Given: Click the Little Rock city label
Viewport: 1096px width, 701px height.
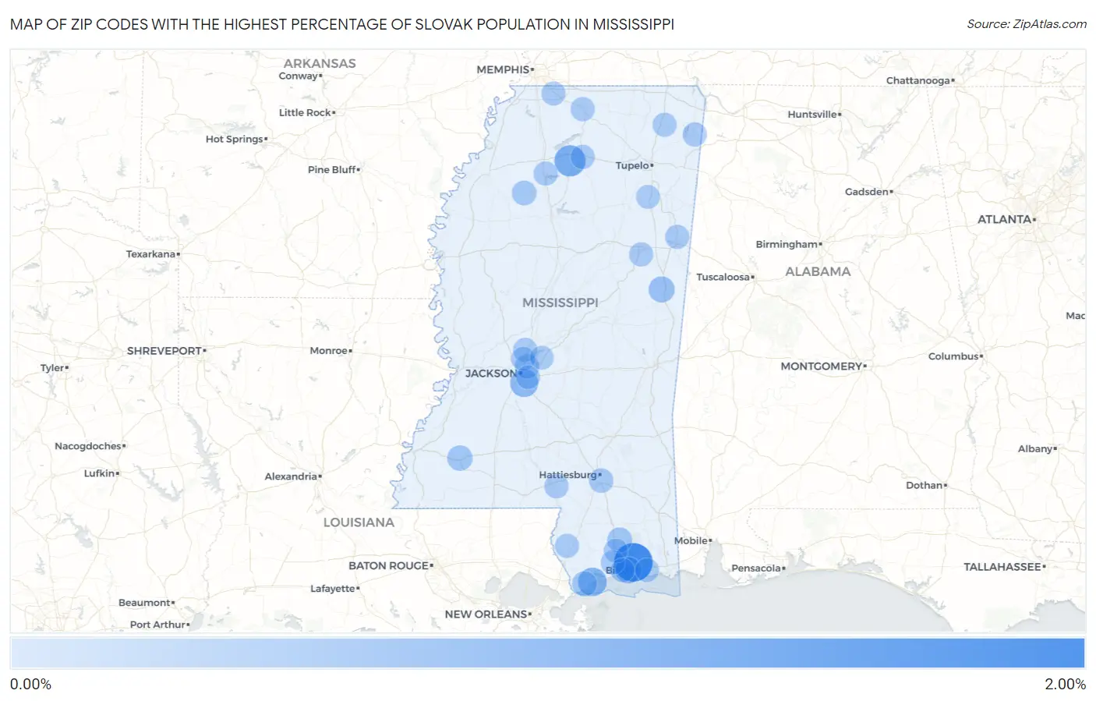Looking at the screenshot, I should click(x=305, y=112).
